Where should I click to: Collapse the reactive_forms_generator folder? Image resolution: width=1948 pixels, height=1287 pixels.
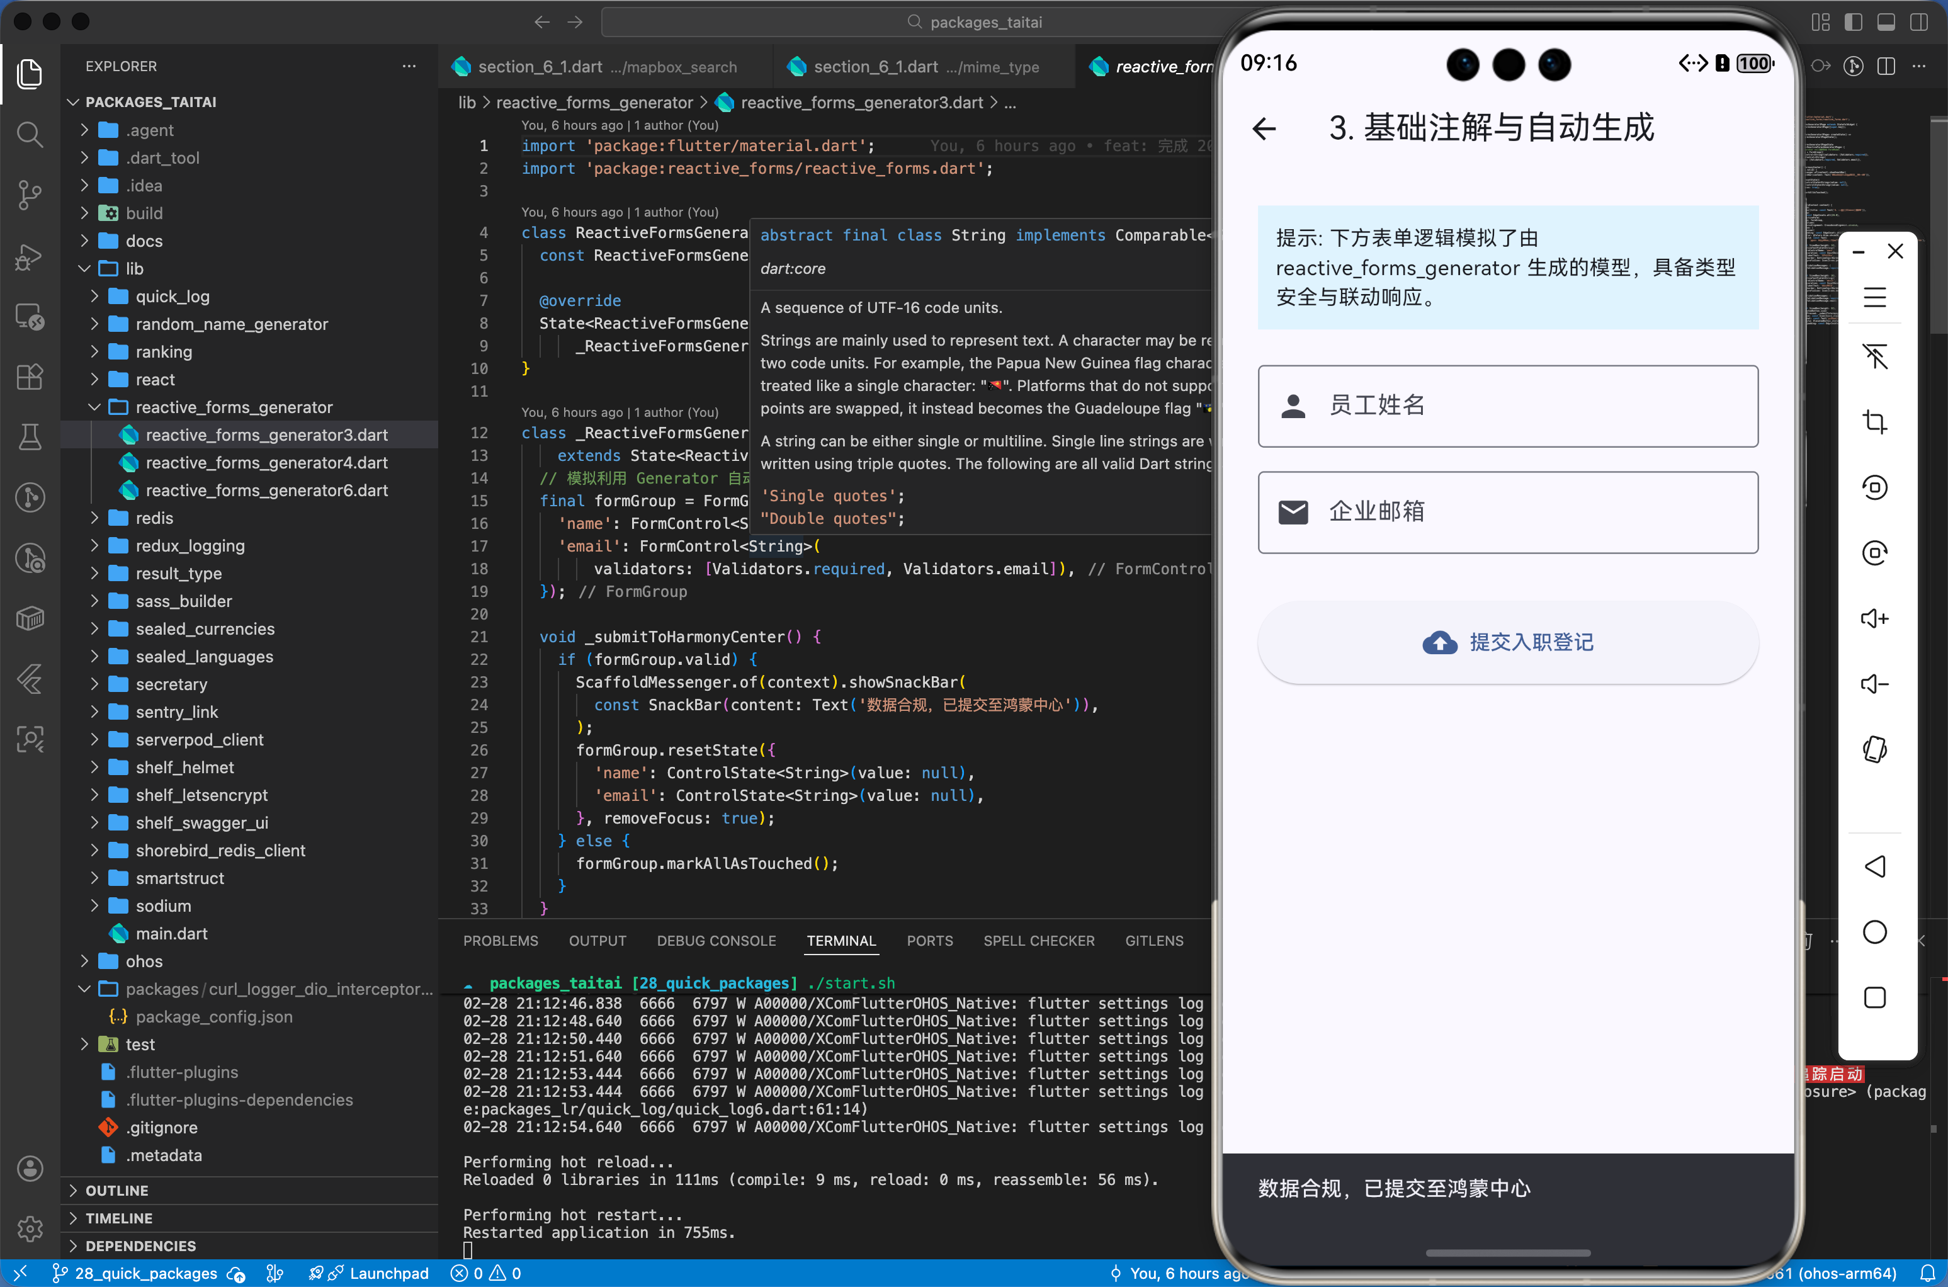coord(234,407)
